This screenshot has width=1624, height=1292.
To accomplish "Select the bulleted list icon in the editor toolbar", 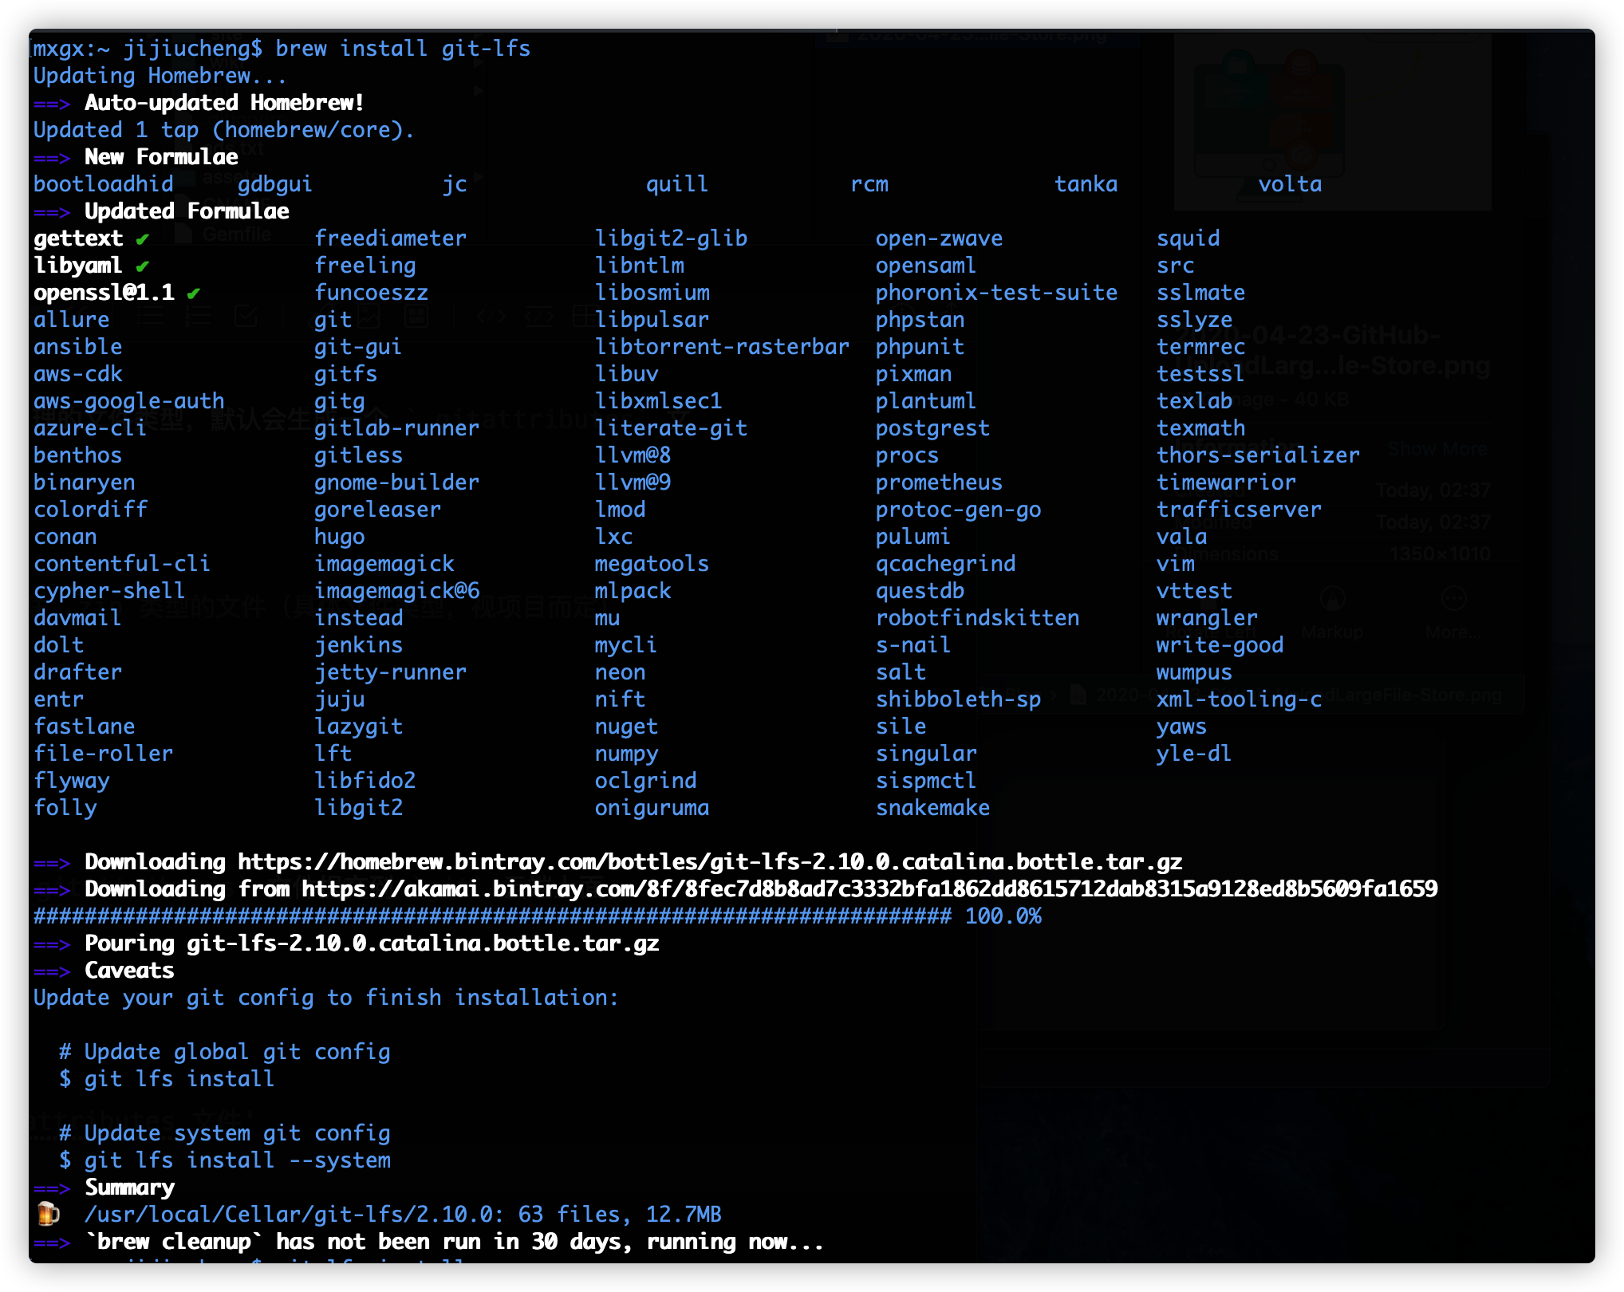I will coord(151,315).
